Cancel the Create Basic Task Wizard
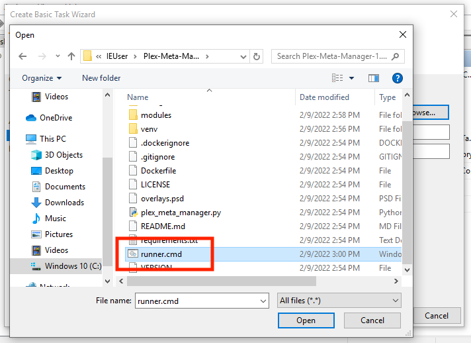This screenshot has width=471, height=343. [x=437, y=316]
